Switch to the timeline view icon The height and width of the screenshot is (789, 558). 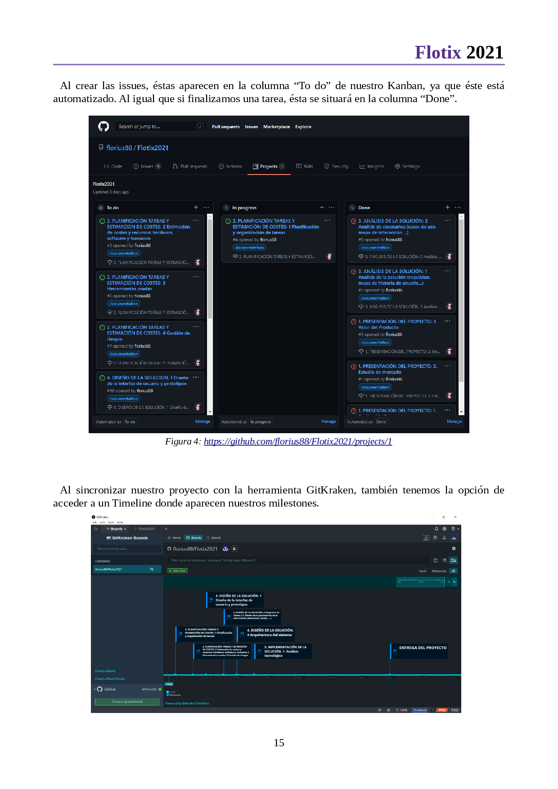pyautogui.click(x=454, y=560)
